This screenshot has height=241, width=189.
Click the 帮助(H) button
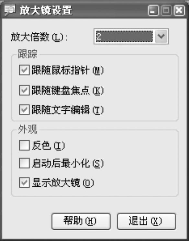click(81, 221)
